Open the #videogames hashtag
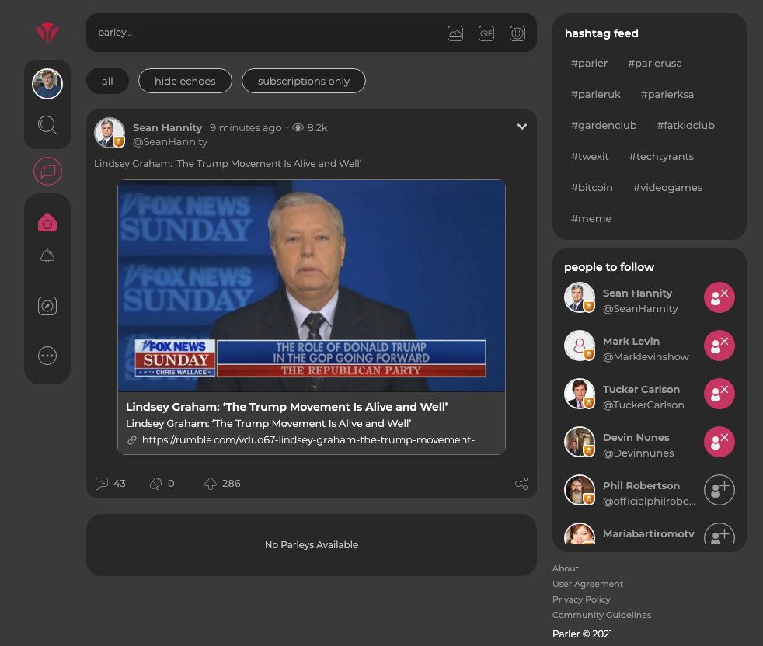This screenshot has width=763, height=646. pyautogui.click(x=667, y=188)
